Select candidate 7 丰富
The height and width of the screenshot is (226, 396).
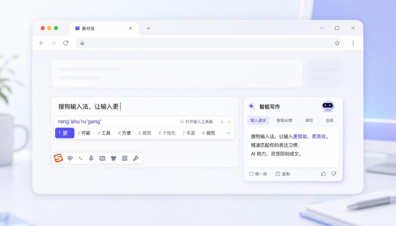[189, 133]
